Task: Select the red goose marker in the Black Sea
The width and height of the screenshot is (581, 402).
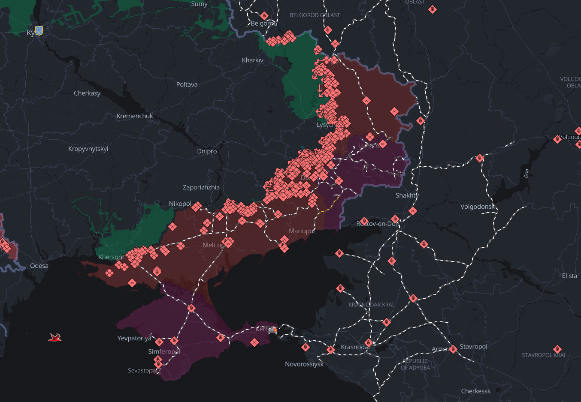Action: tap(55, 337)
